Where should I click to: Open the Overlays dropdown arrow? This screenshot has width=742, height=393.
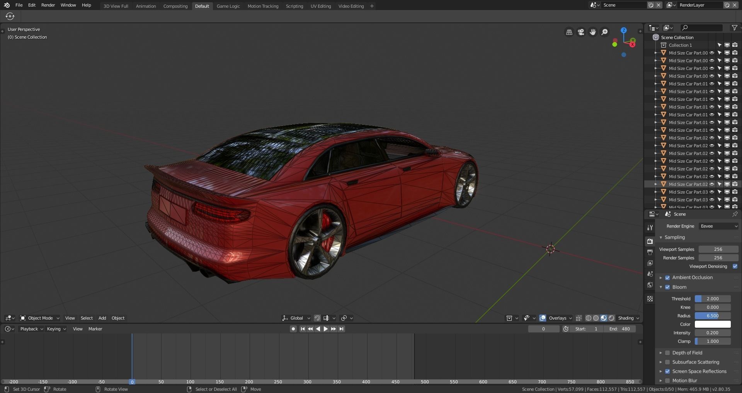[x=570, y=318]
